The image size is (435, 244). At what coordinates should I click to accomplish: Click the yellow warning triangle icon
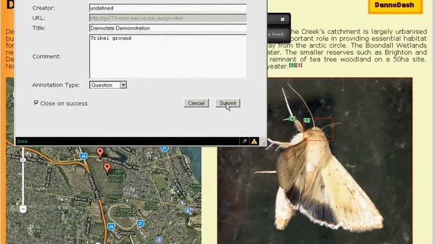[x=254, y=142]
